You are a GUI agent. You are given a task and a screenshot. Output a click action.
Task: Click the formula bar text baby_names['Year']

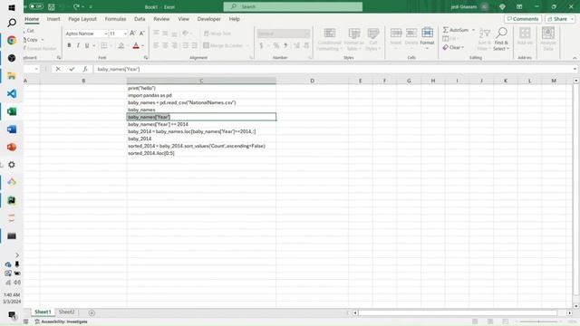click(119, 69)
